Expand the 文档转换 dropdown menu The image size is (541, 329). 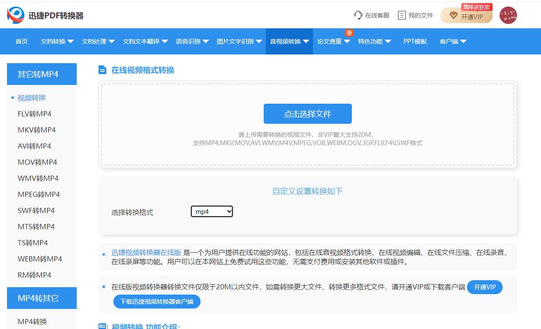57,41
